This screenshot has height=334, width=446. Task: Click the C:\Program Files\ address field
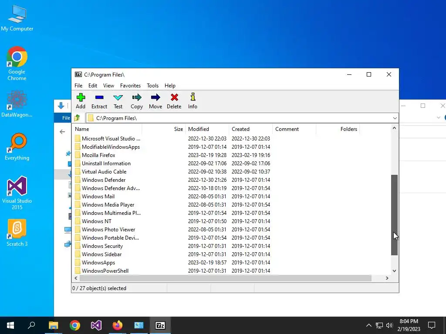pos(238,118)
